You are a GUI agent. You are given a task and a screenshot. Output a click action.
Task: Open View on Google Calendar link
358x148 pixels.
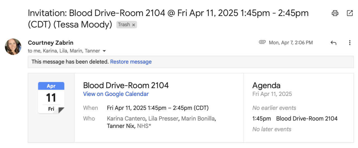pyautogui.click(x=116, y=94)
